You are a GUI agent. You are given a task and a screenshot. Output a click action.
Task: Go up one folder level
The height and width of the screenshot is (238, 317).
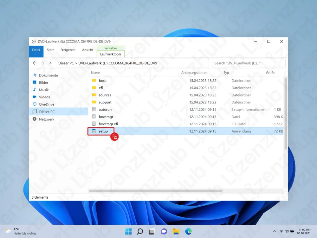tap(50, 63)
